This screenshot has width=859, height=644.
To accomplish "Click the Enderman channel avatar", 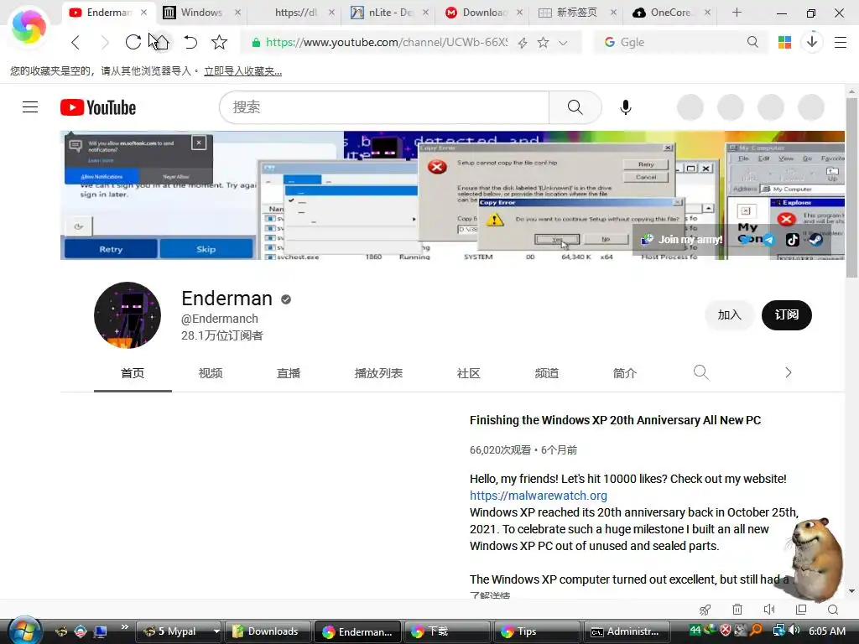I will (x=128, y=315).
